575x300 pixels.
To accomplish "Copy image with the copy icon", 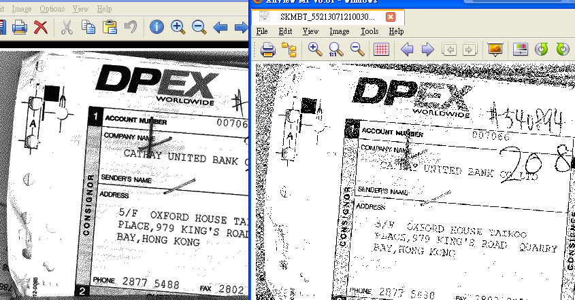I will click(88, 27).
